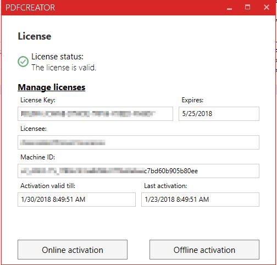Click the green license valid checkmark icon
The width and height of the screenshot is (277, 265).
(23, 62)
